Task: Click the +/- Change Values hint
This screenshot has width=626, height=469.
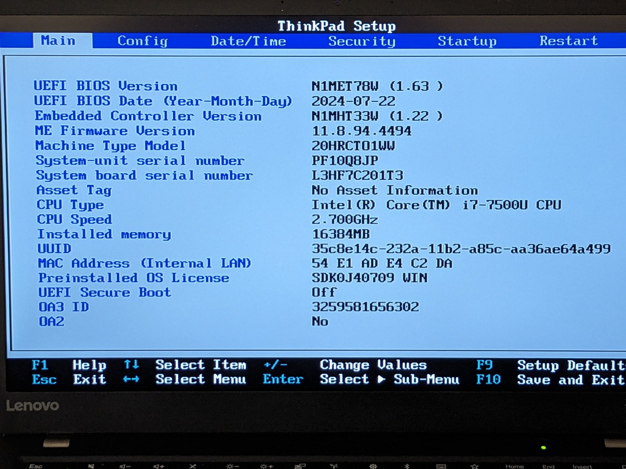Action: pos(345,365)
